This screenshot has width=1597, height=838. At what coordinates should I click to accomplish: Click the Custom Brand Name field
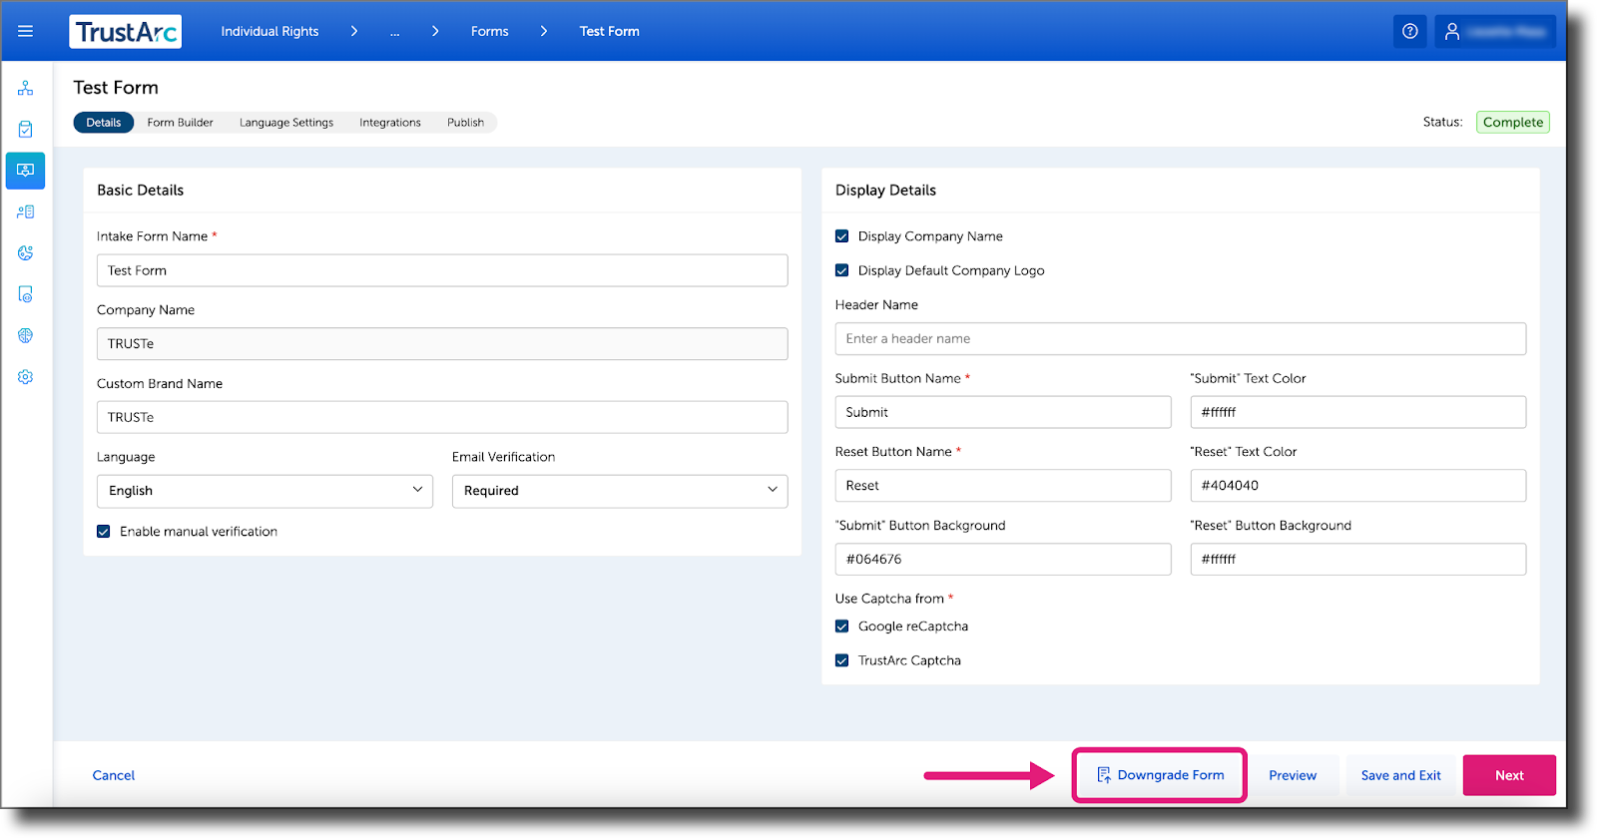pyautogui.click(x=442, y=417)
